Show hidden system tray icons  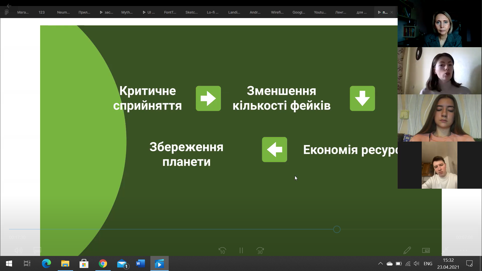coord(380,263)
